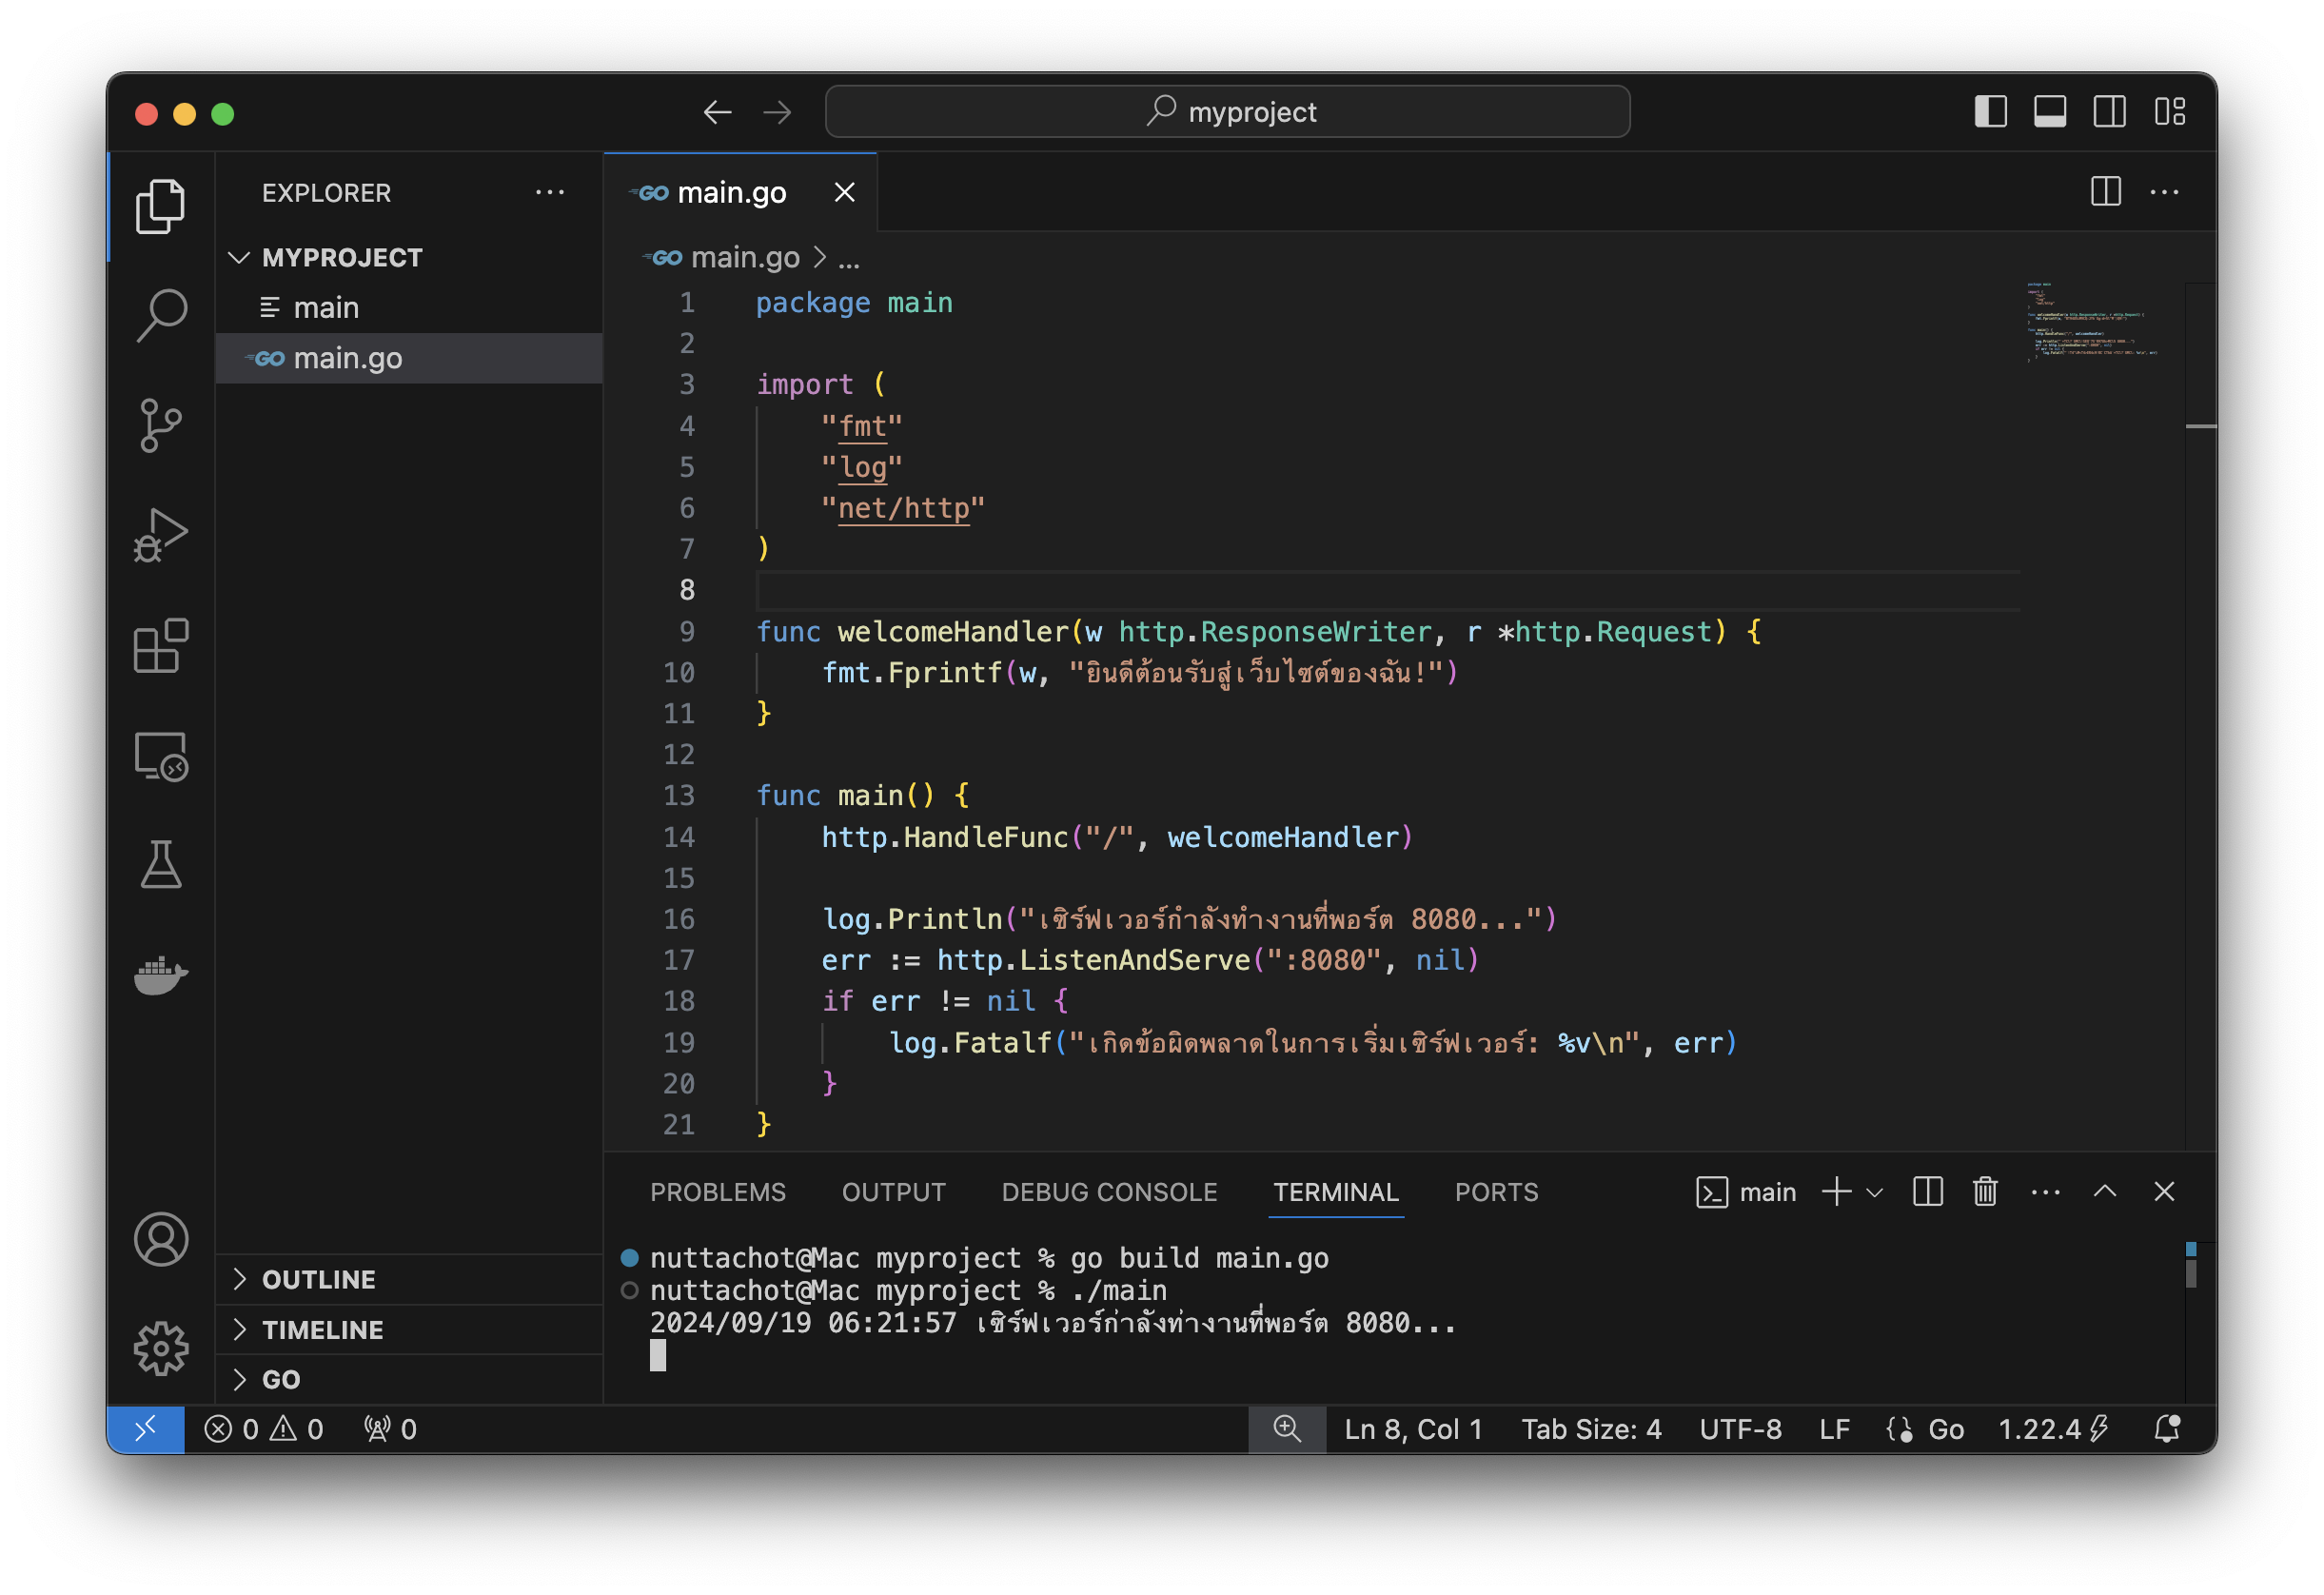Click the UTF-8 encoding indicator
The image size is (2324, 1595).
click(1740, 1428)
